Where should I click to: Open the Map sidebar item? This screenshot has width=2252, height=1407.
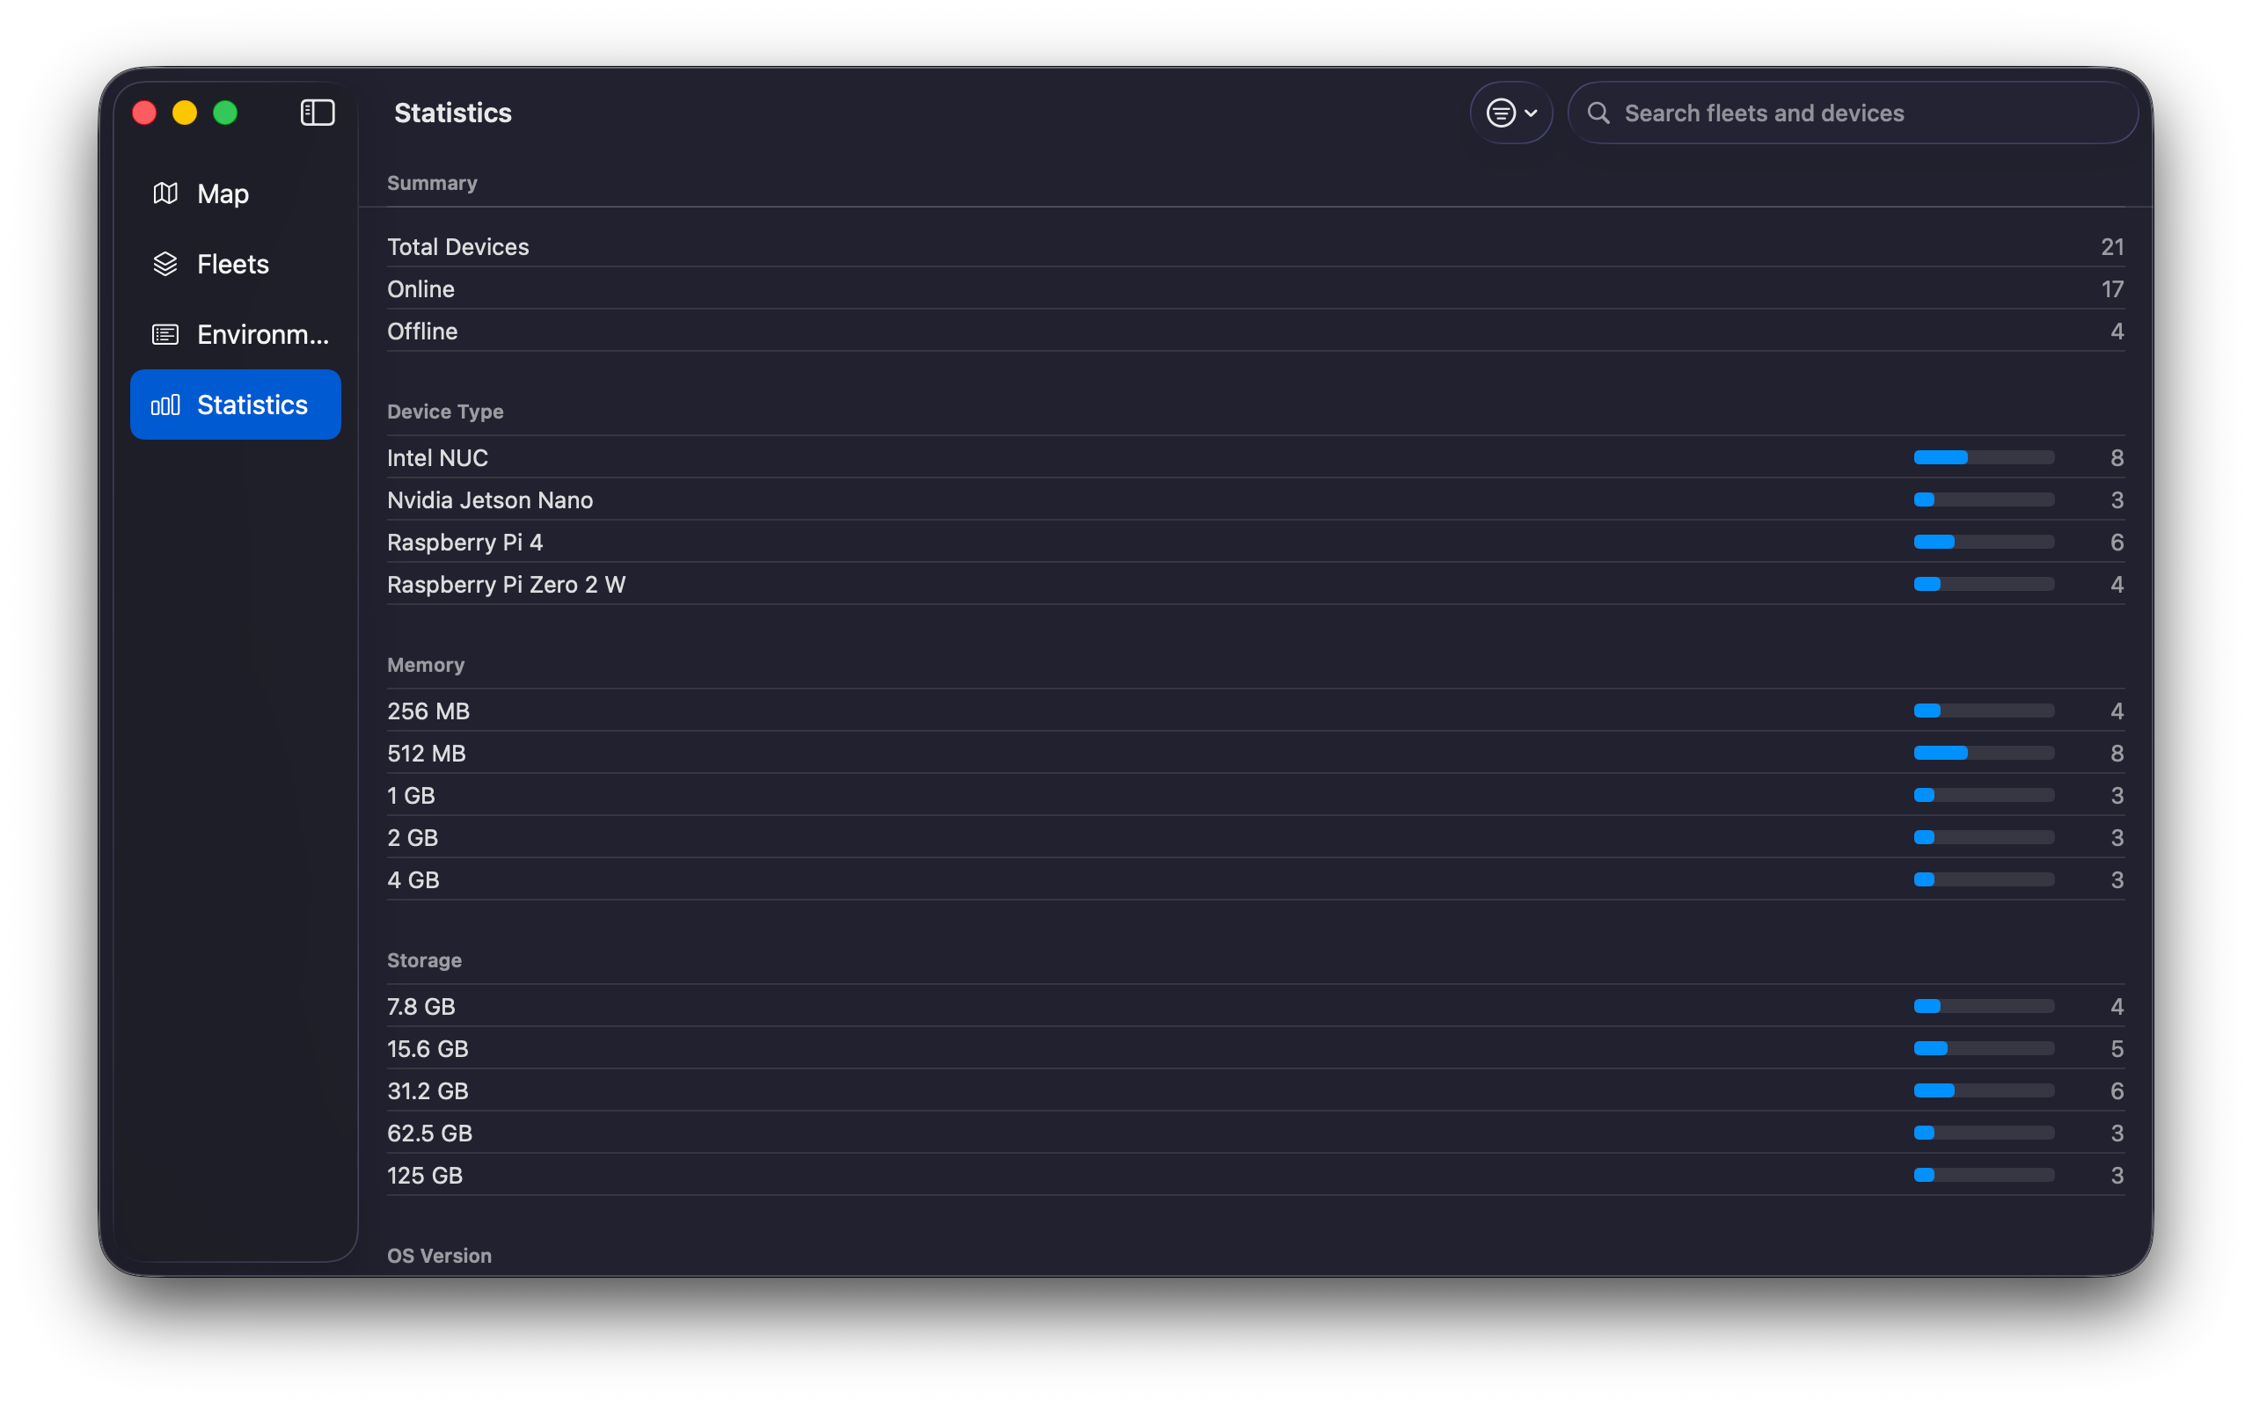(236, 193)
